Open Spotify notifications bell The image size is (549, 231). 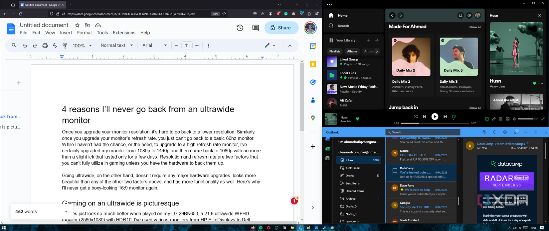pyautogui.click(x=460, y=16)
